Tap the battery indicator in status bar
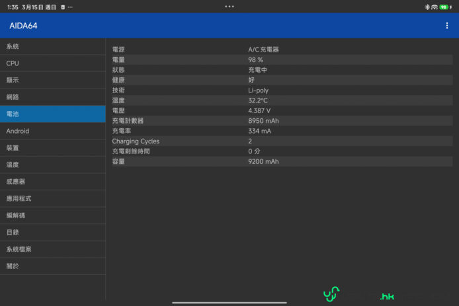The width and height of the screenshot is (459, 306). pos(444,7)
